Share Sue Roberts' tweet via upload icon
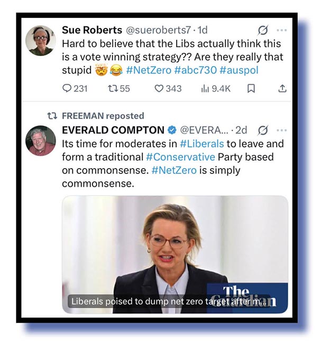 (282, 88)
